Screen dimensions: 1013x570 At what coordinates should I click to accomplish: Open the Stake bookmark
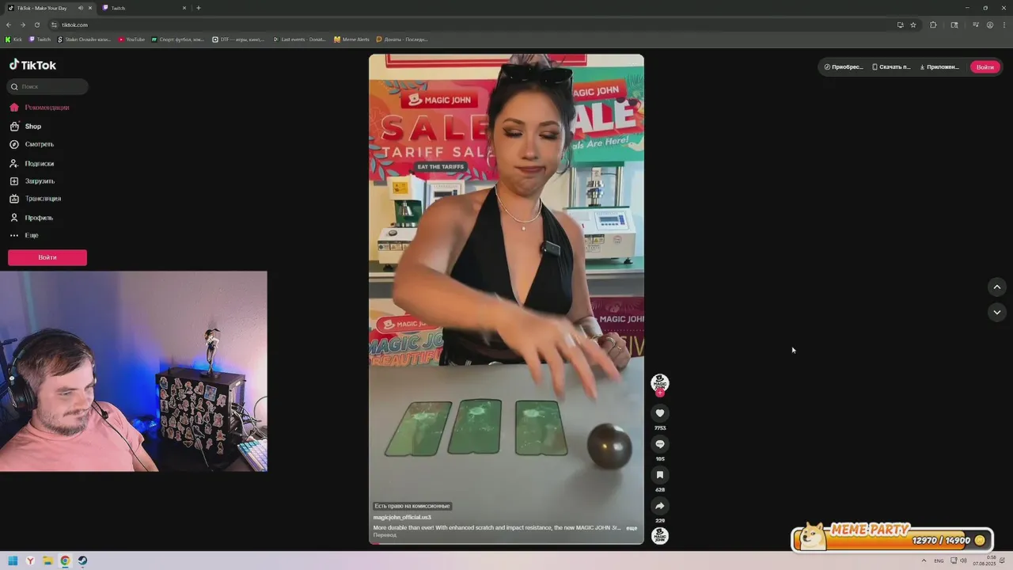(x=85, y=39)
